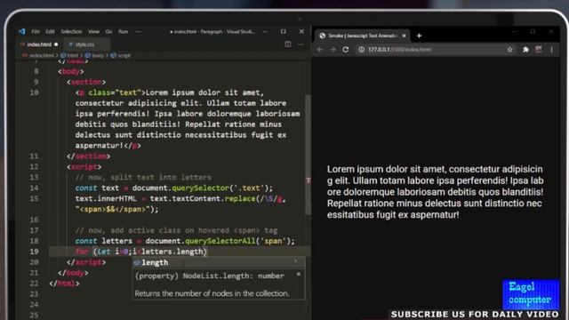Viewport: 569px width, 320px height.
Task: Open the Go menu
Action: pos(108,32)
